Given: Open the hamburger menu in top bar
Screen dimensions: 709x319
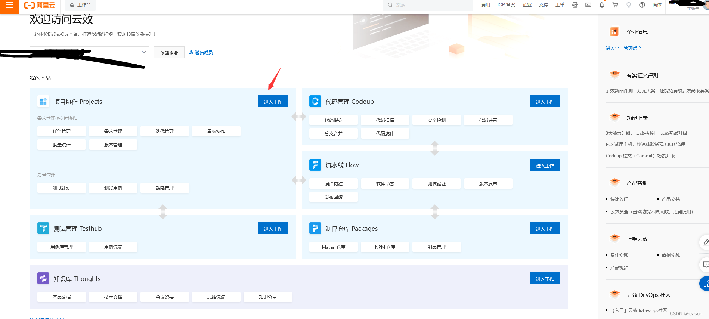Looking at the screenshot, I should point(9,5).
